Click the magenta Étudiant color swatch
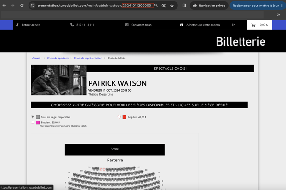The image size is (286, 190). pyautogui.click(x=38, y=122)
